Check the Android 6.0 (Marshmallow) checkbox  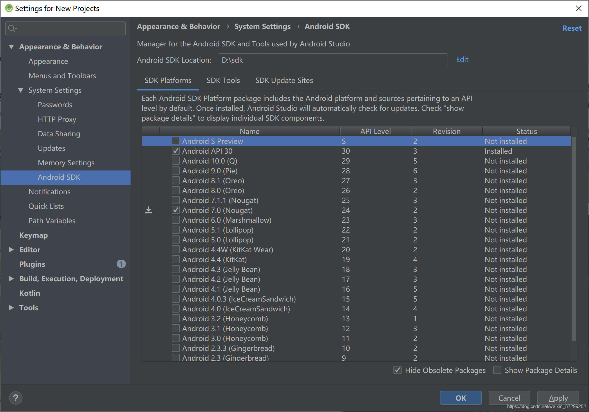pos(176,220)
